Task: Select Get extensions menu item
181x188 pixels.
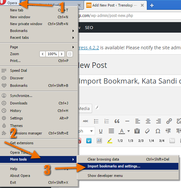Action: 39,143
